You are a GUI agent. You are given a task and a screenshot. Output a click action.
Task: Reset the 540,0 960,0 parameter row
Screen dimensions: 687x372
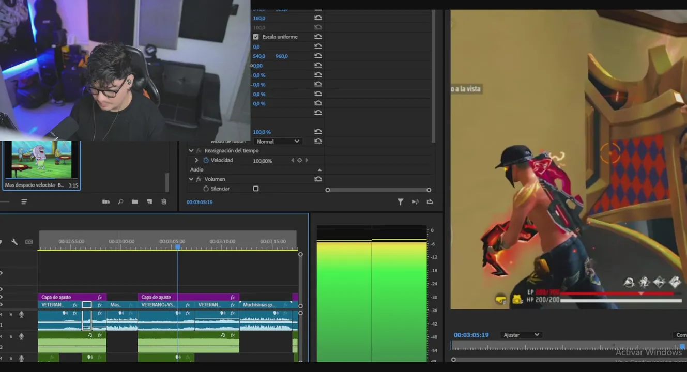318,56
